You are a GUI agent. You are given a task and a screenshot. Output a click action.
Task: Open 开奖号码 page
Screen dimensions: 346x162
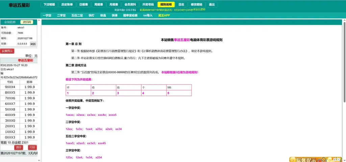148,4
